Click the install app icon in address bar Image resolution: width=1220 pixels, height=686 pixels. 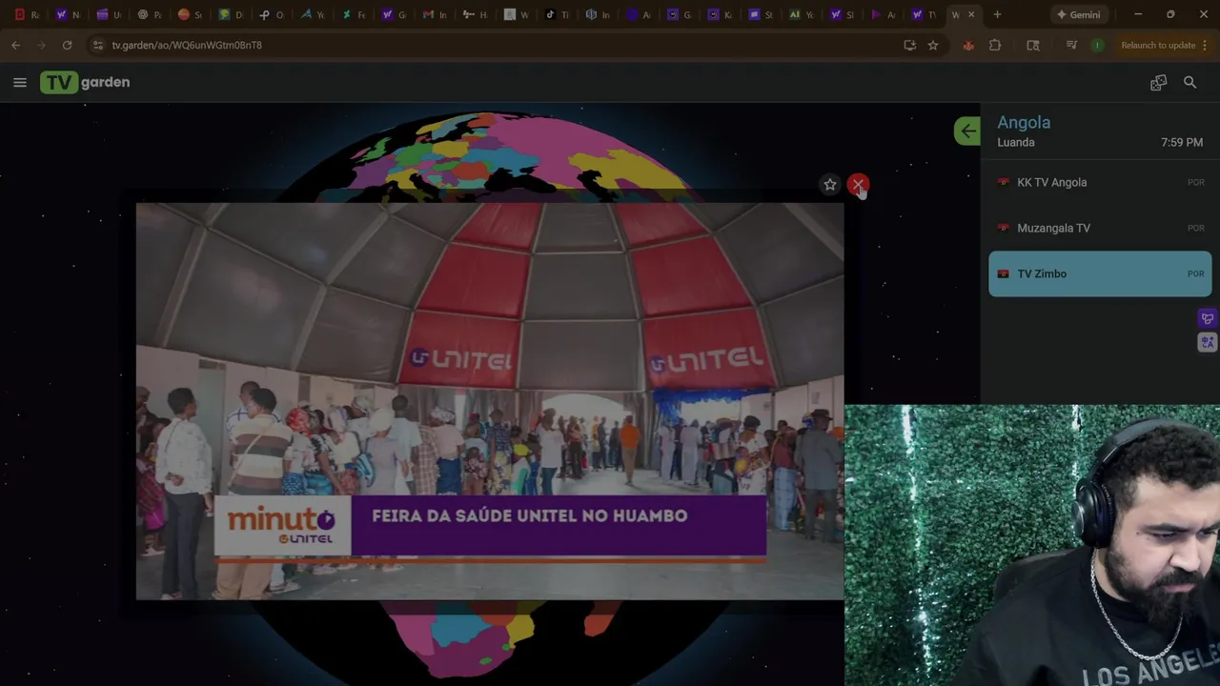click(909, 45)
